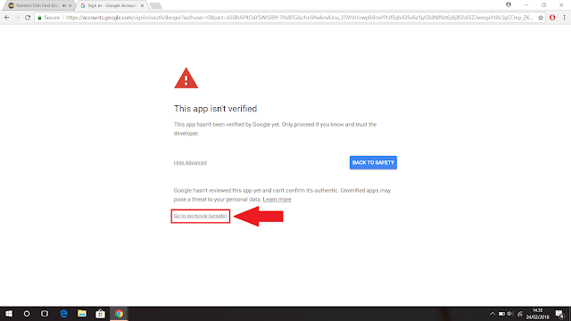Image resolution: width=571 pixels, height=321 pixels.
Task: View site security info via Secure padlock
Action: (48, 18)
